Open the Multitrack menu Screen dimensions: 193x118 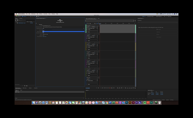point(33,14)
